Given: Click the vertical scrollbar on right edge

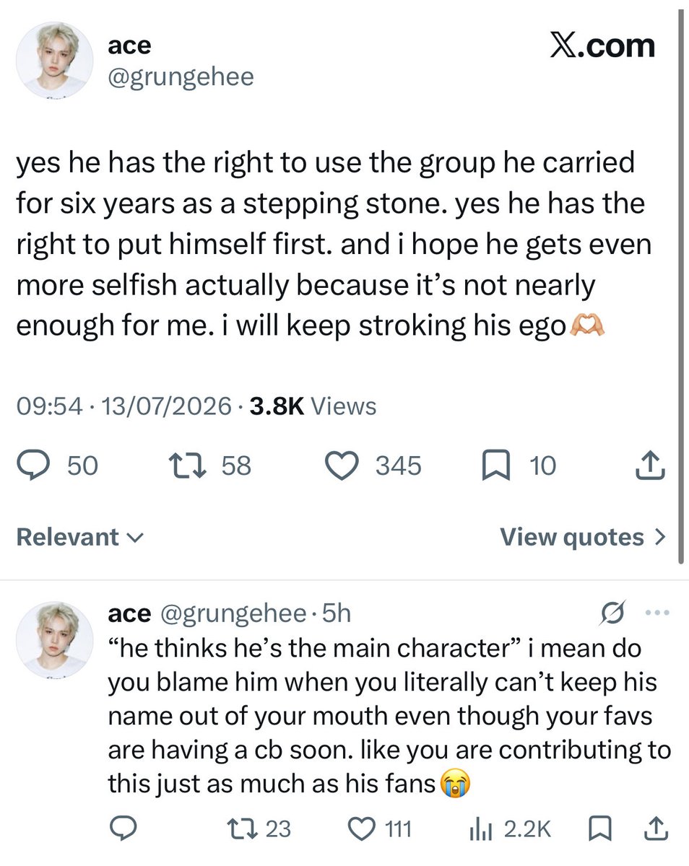Looking at the screenshot, I should pyautogui.click(x=682, y=283).
